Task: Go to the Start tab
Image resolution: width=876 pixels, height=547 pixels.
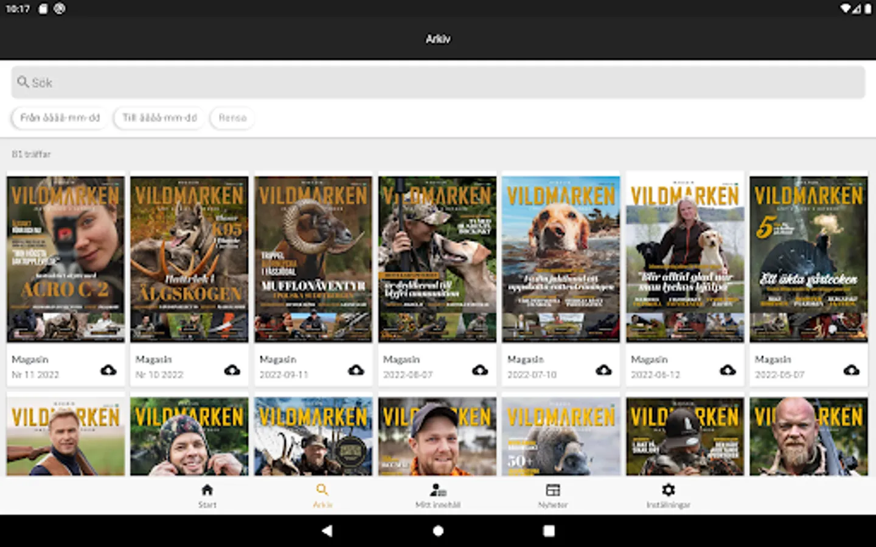Action: click(207, 495)
